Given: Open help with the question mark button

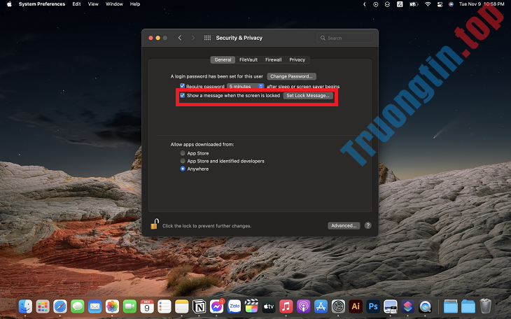Looking at the screenshot, I should 368,225.
